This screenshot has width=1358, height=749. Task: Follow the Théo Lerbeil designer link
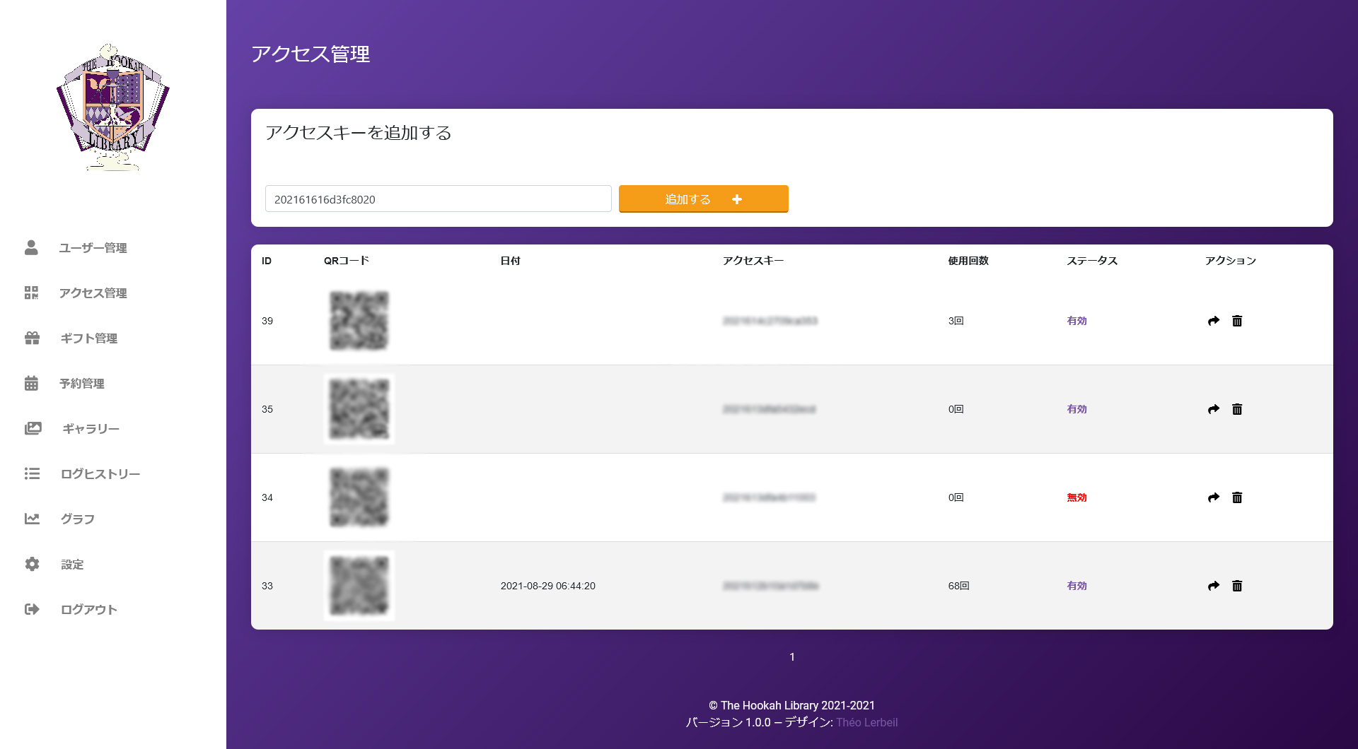point(866,722)
